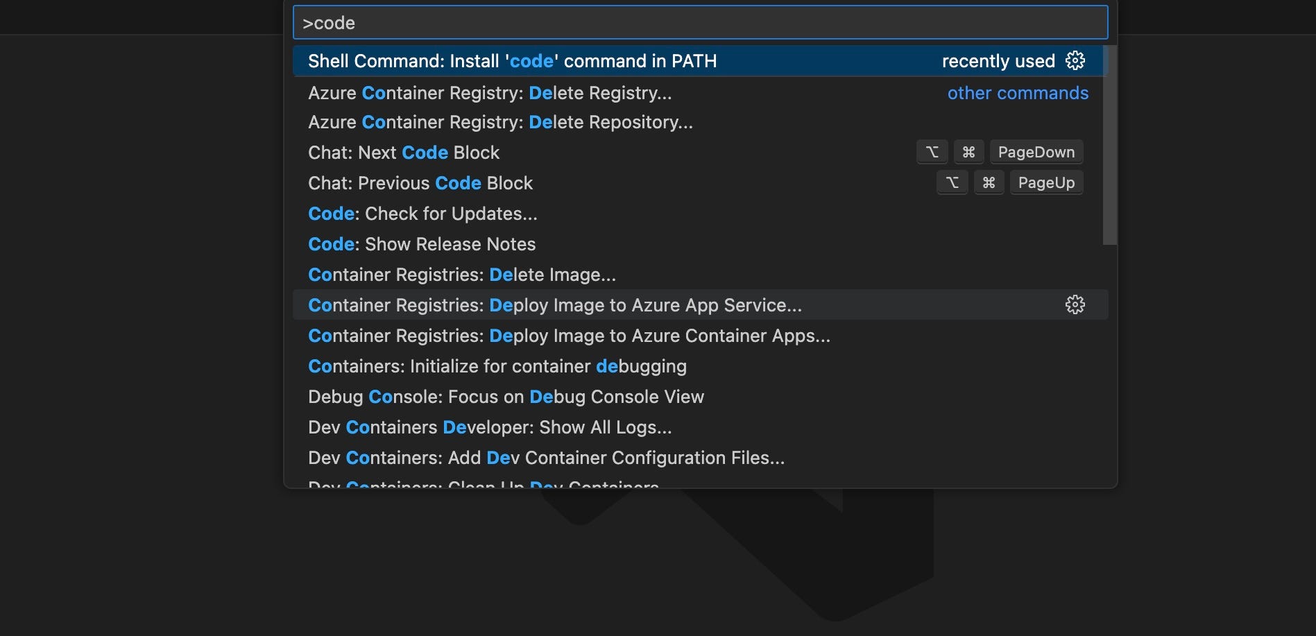Select Azure Container Registry: Delete Registry
Screen dimensions: 1316x636
pos(490,93)
